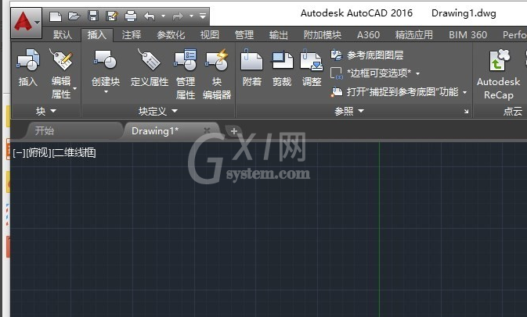The image size is (527, 317).
Task: Open the redo history dropdown arrow
Action: [192, 16]
